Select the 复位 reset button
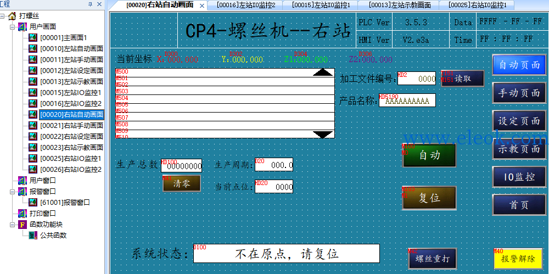Image resolution: width=549 pixels, height=274 pixels. 429,198
